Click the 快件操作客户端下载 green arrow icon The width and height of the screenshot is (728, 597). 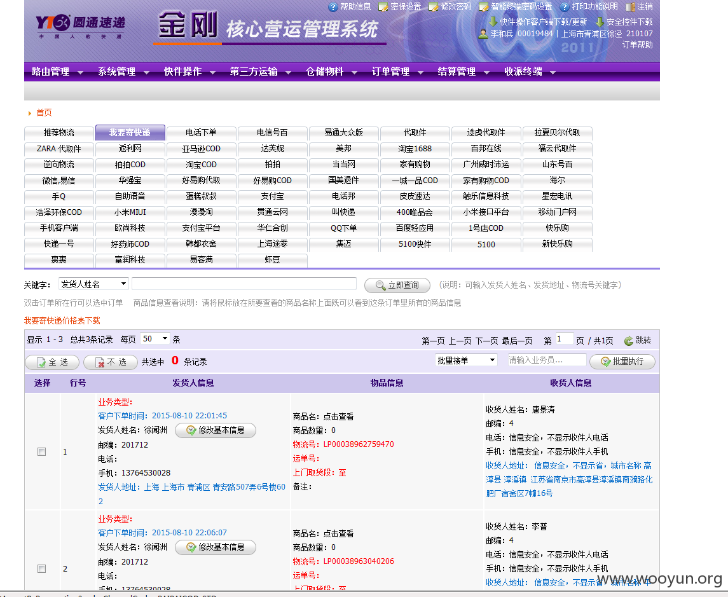(x=493, y=22)
